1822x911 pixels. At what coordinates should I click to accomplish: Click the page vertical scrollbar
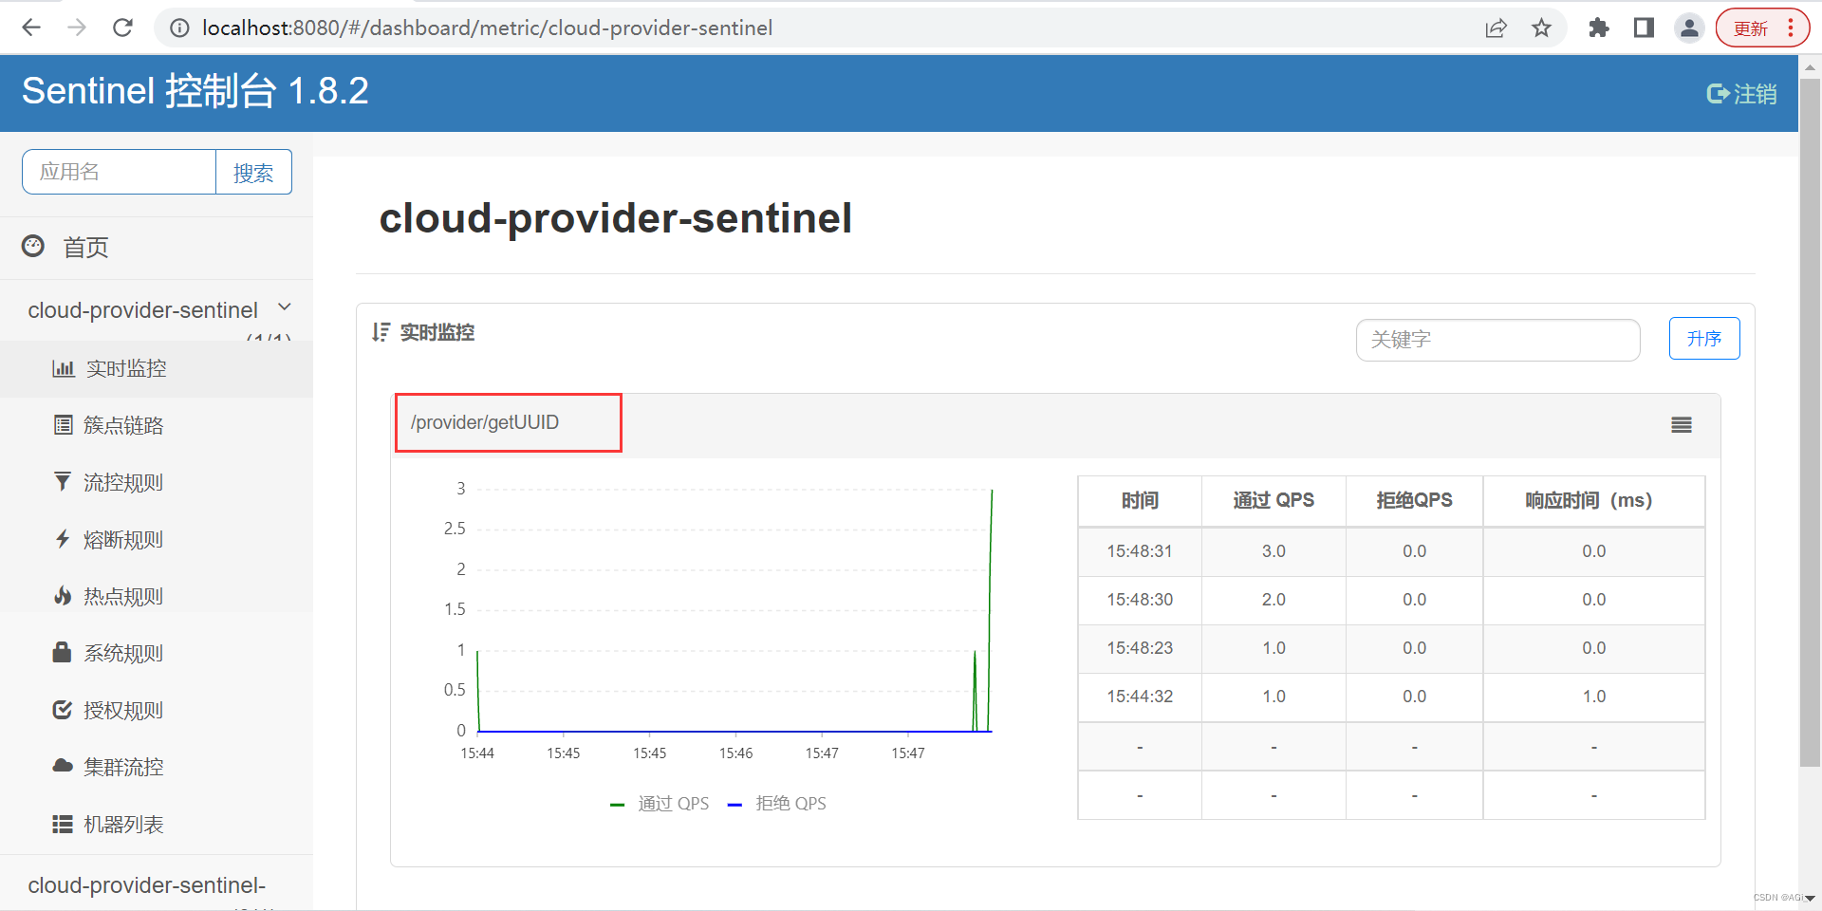1810,422
